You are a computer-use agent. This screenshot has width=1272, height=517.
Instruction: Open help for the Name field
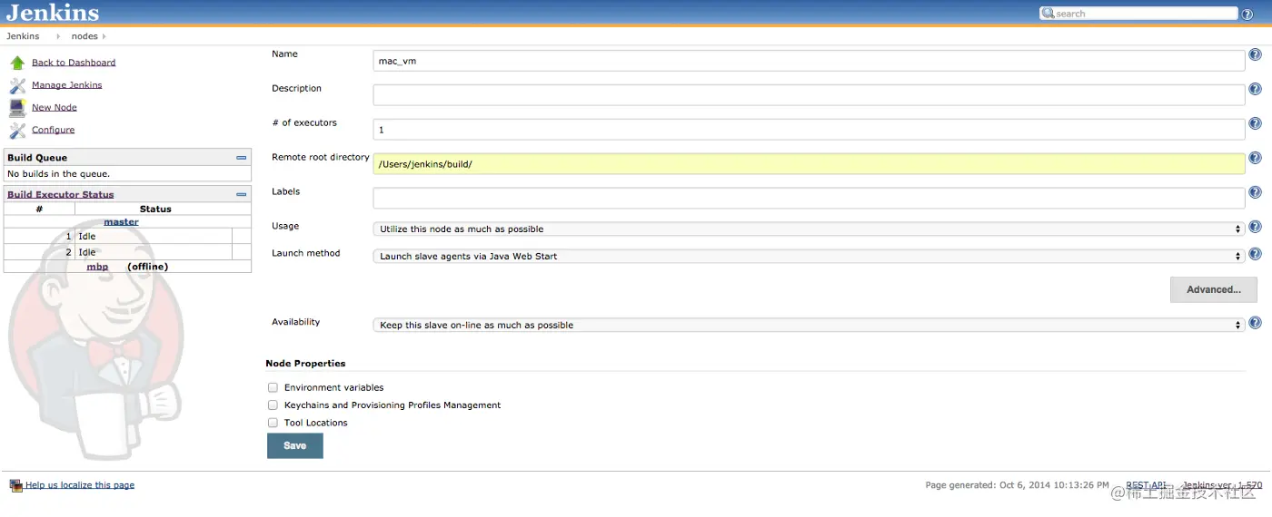(1255, 54)
